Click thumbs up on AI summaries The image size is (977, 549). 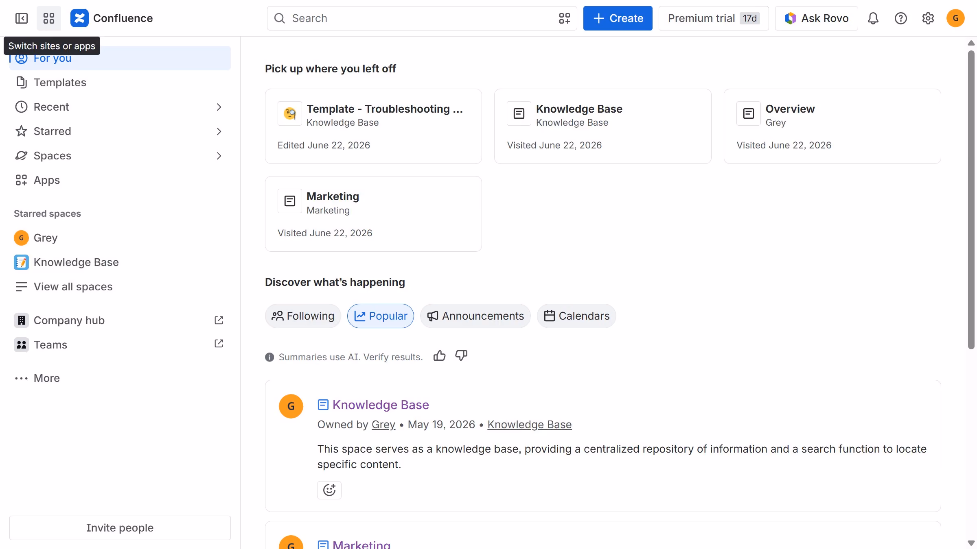[x=439, y=356]
